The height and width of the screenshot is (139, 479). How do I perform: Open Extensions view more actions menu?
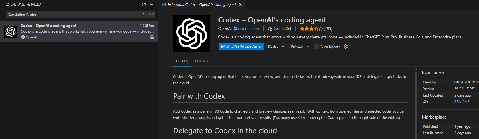(151, 4)
